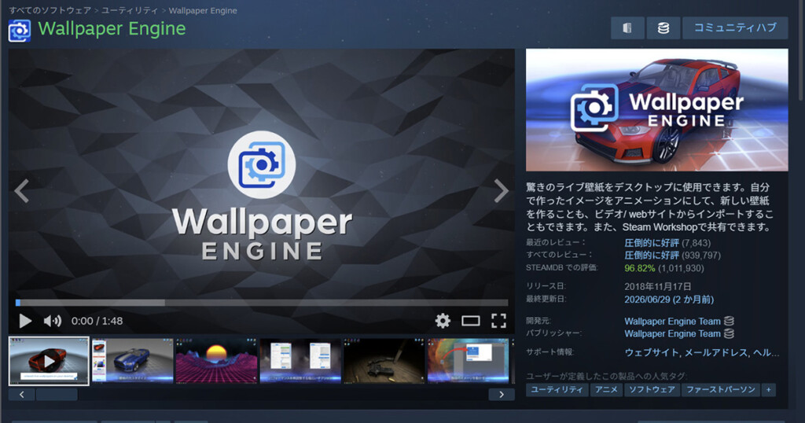805x423 pixels.
Task: Click the Wallpaper Engine app icon beside title
Action: click(x=20, y=31)
